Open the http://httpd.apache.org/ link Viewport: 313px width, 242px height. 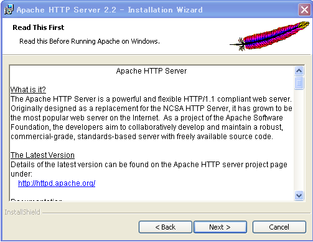pyautogui.click(x=57, y=183)
